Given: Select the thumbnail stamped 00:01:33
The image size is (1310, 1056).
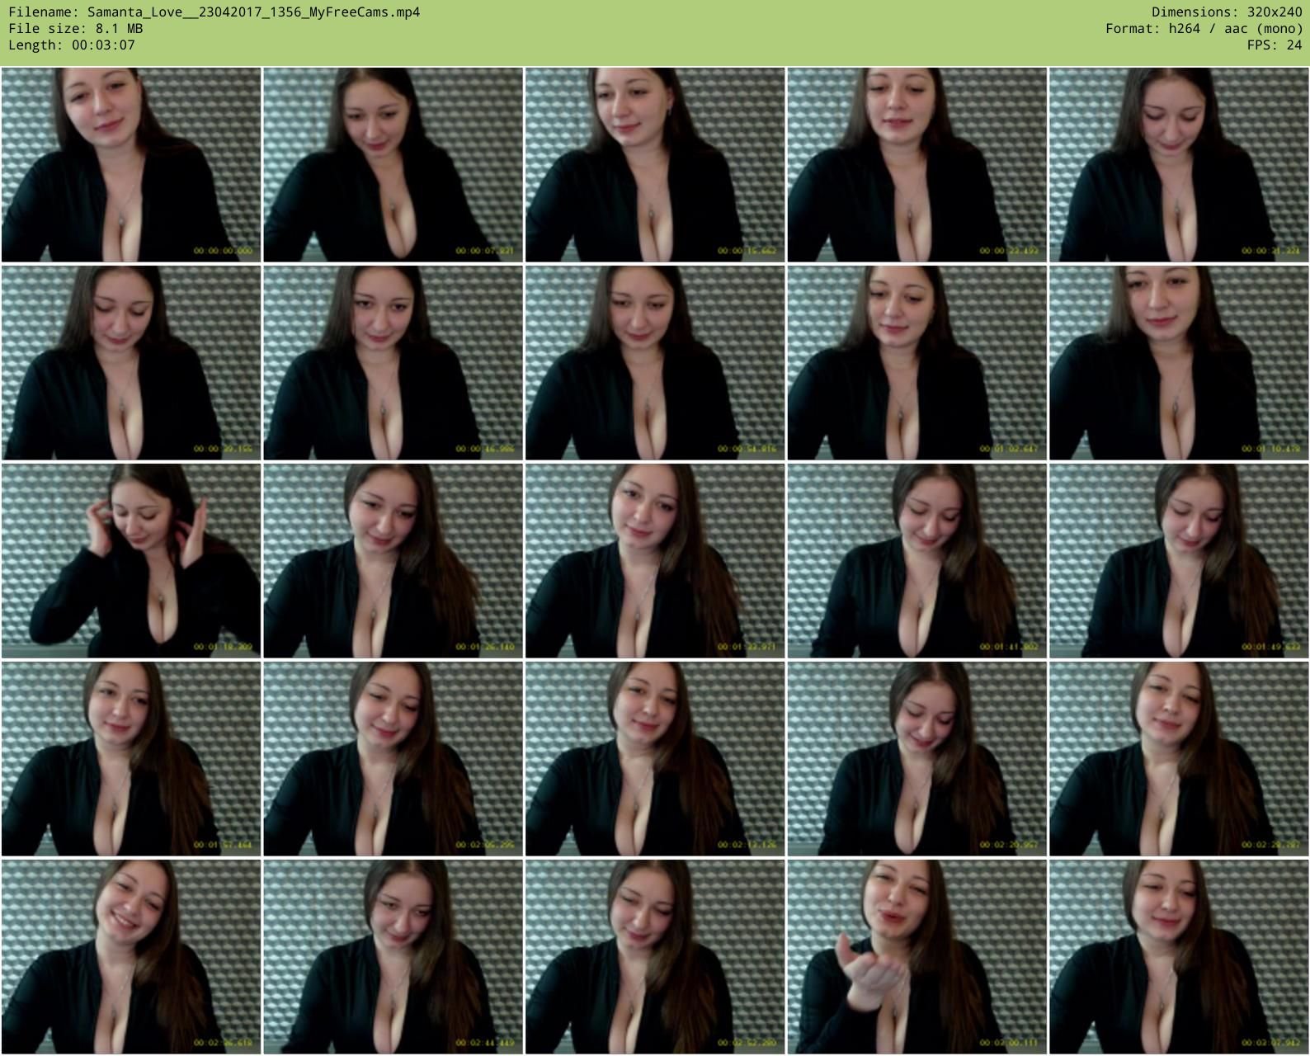Looking at the screenshot, I should 655,561.
